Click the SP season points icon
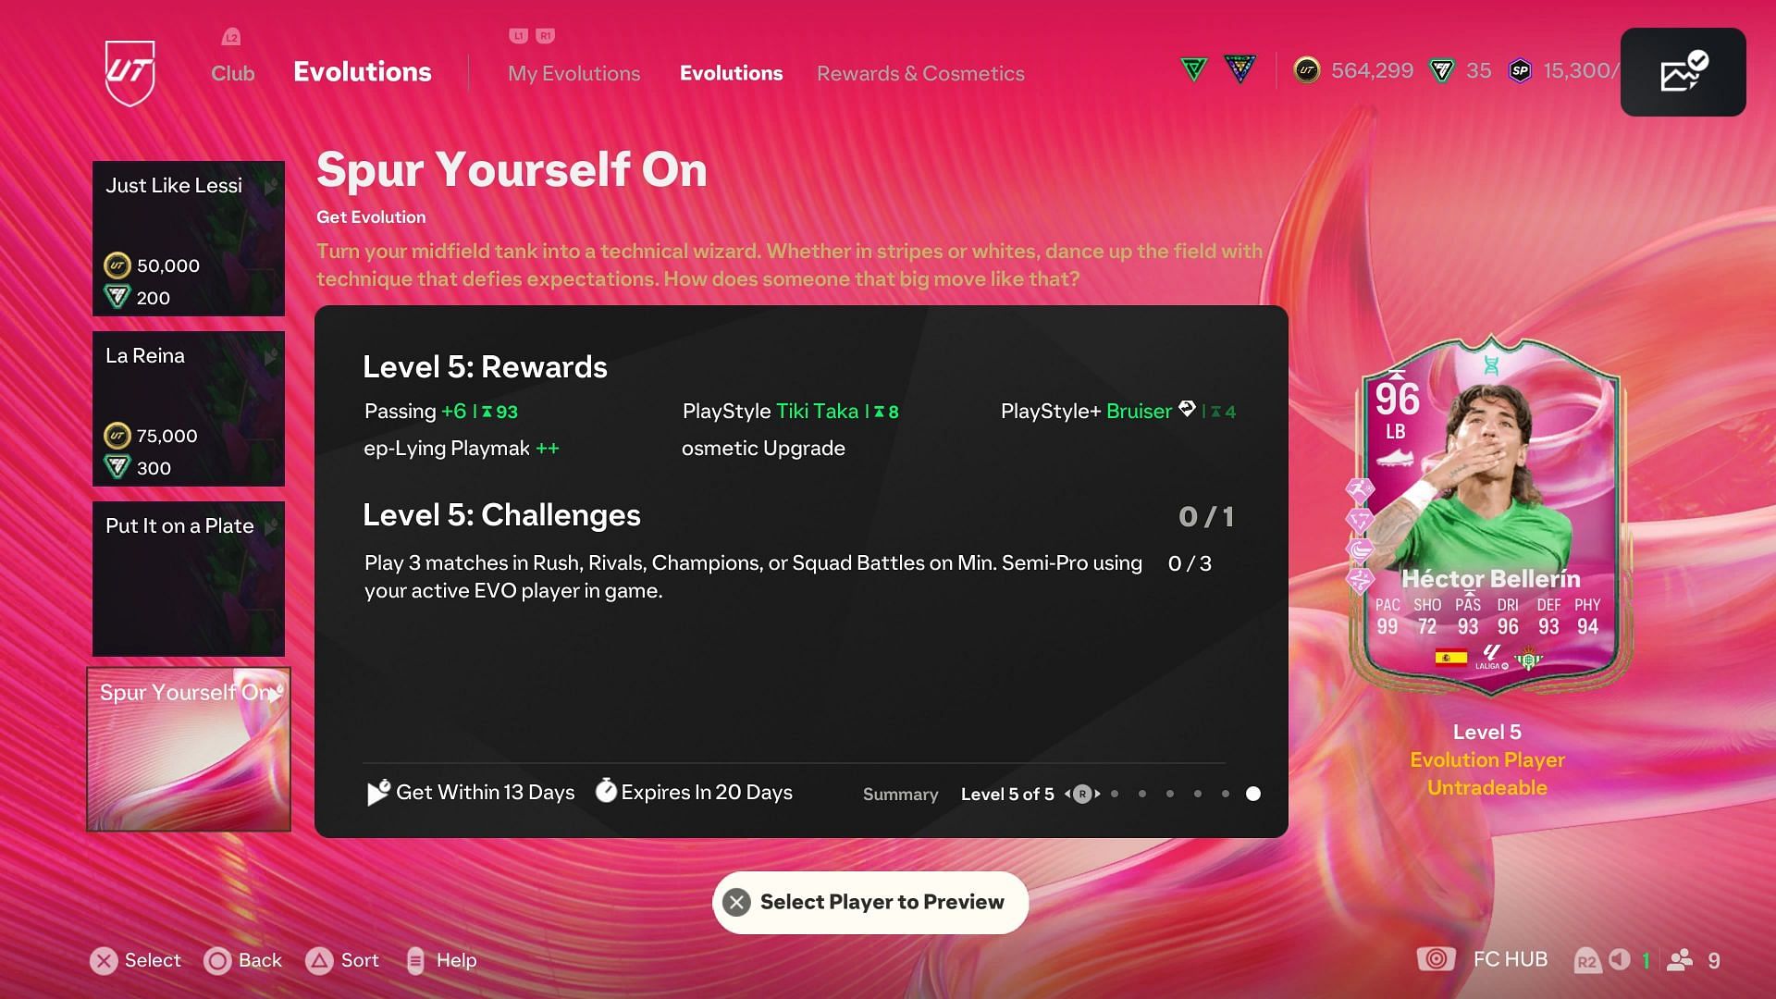 pos(1520,70)
